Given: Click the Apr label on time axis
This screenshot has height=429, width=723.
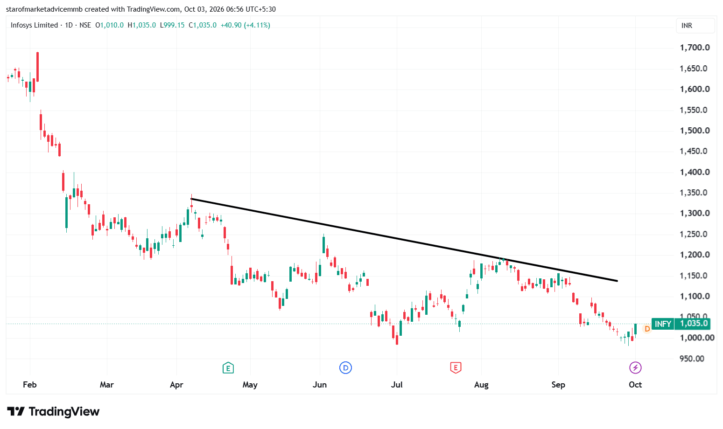Looking at the screenshot, I should 176,385.
